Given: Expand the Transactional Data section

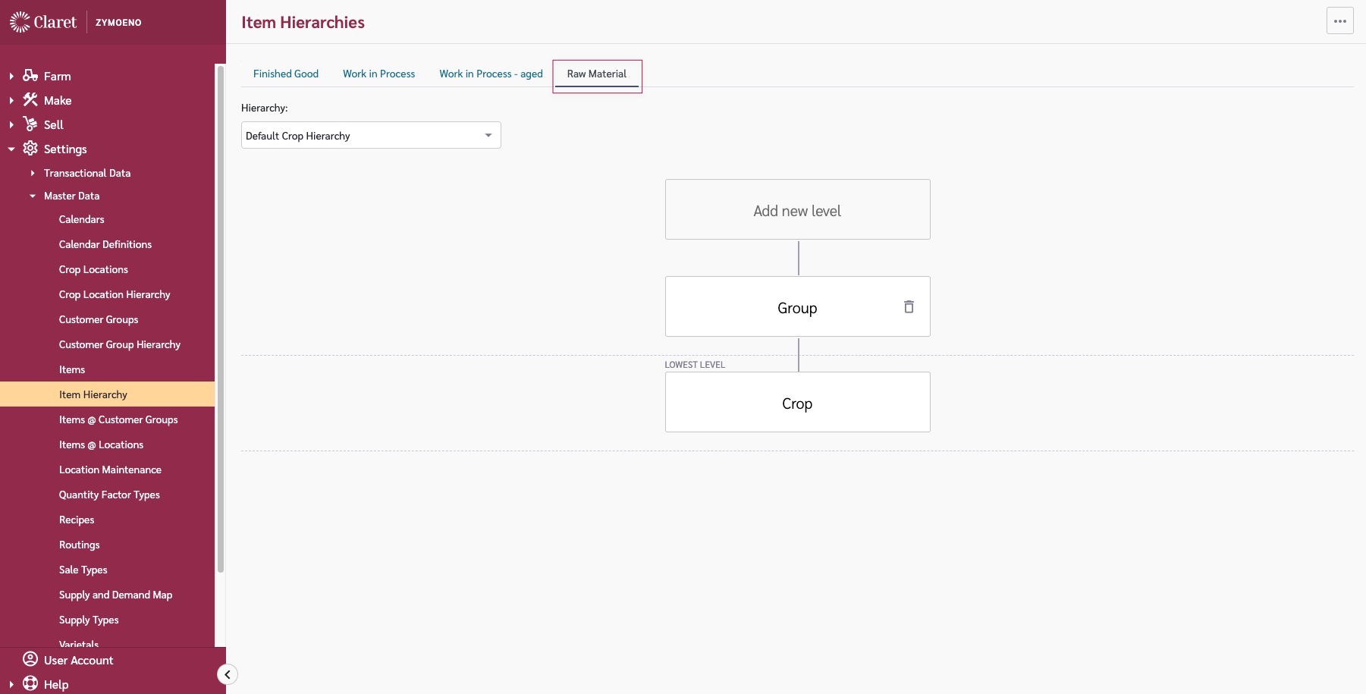Looking at the screenshot, I should point(33,173).
